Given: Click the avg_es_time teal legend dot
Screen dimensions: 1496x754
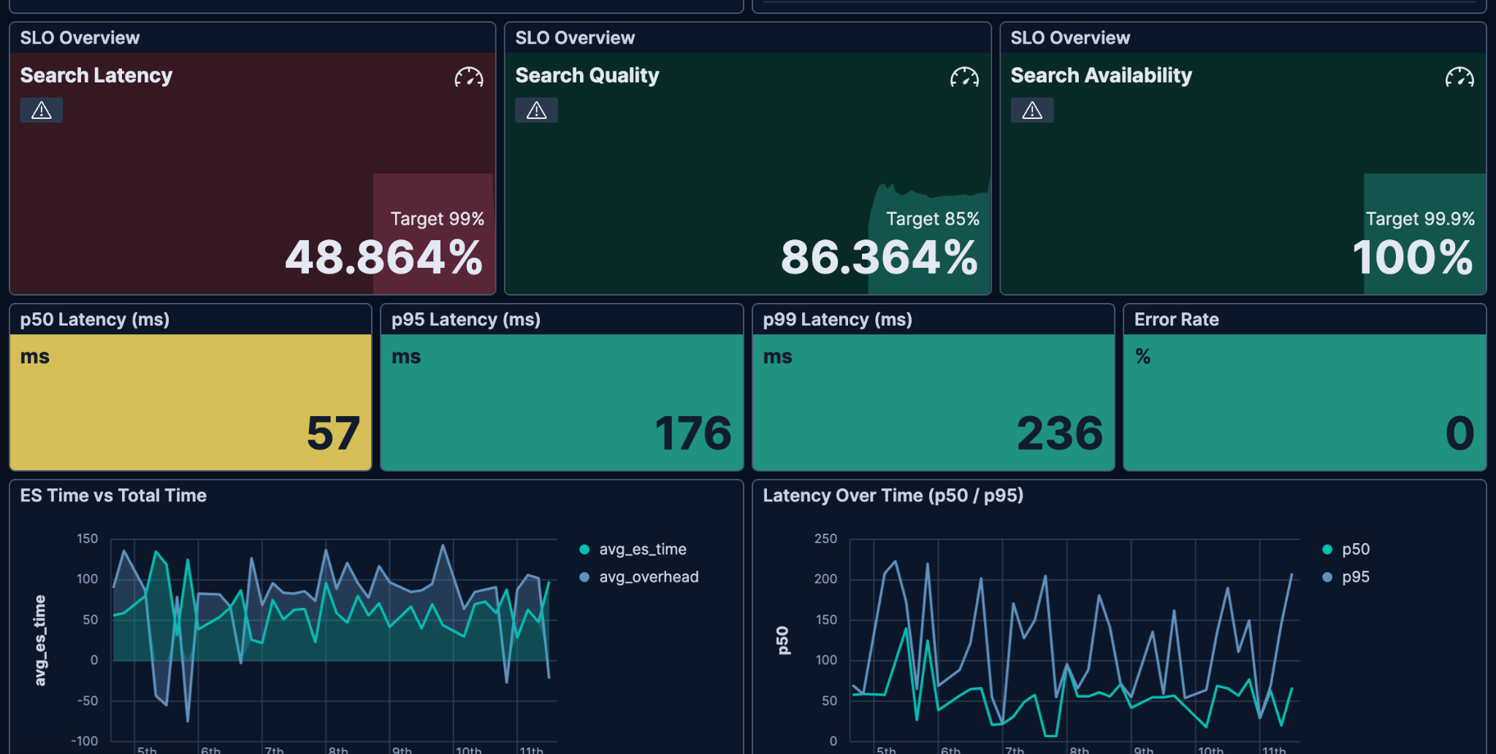Looking at the screenshot, I should coord(584,550).
